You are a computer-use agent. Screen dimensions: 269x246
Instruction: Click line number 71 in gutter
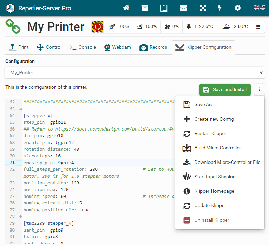pos(12,163)
